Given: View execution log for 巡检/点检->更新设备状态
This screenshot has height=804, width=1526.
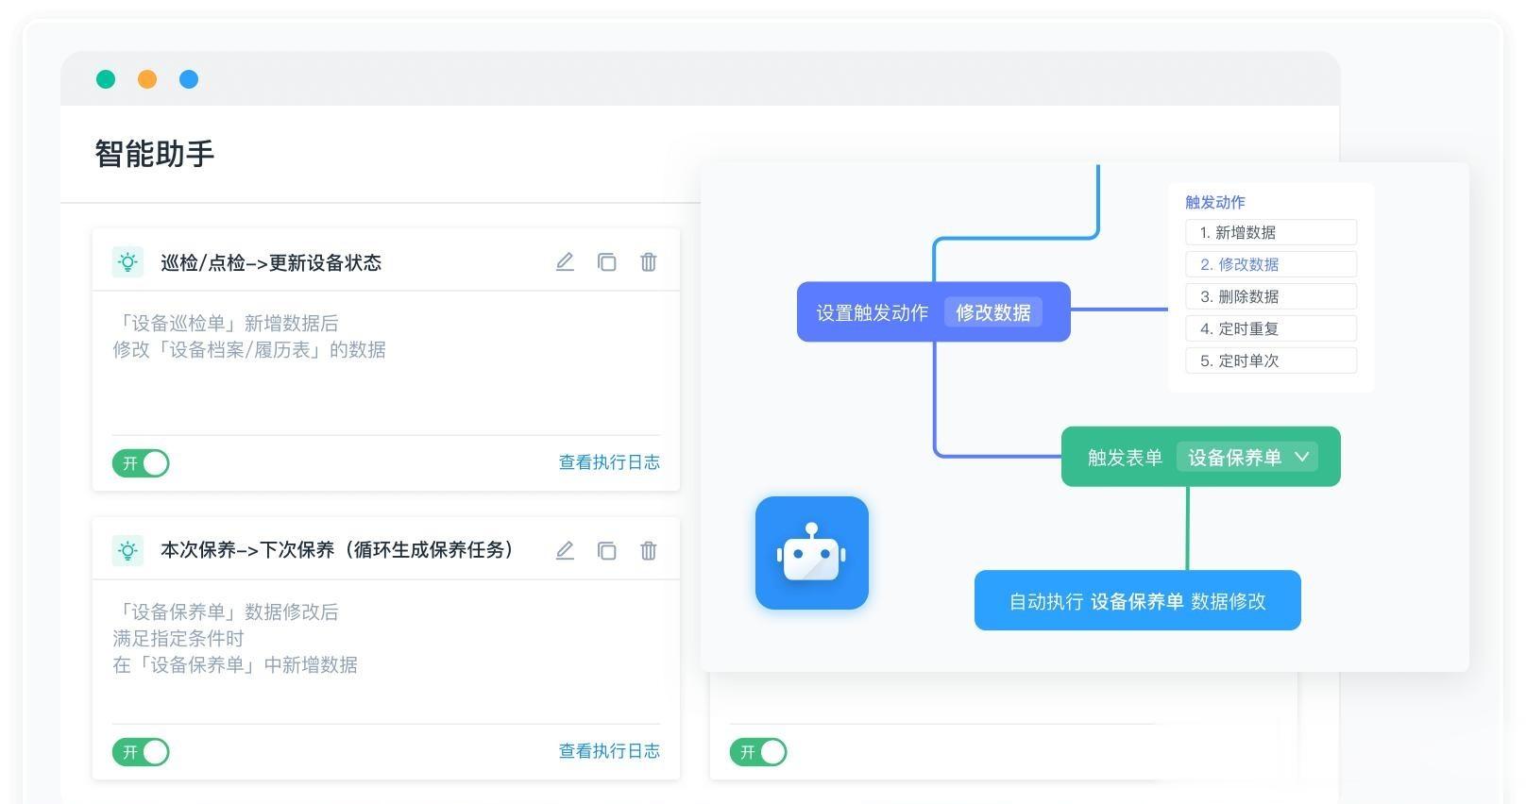Looking at the screenshot, I should (609, 462).
